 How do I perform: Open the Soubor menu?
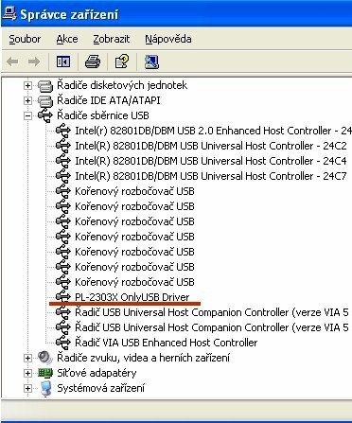tap(25, 39)
